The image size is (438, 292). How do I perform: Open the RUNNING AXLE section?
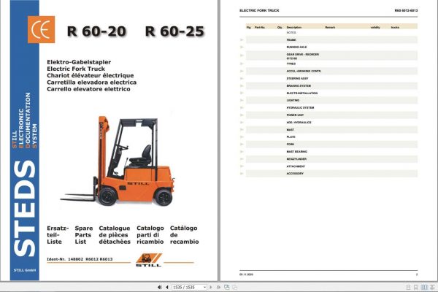[x=296, y=47]
